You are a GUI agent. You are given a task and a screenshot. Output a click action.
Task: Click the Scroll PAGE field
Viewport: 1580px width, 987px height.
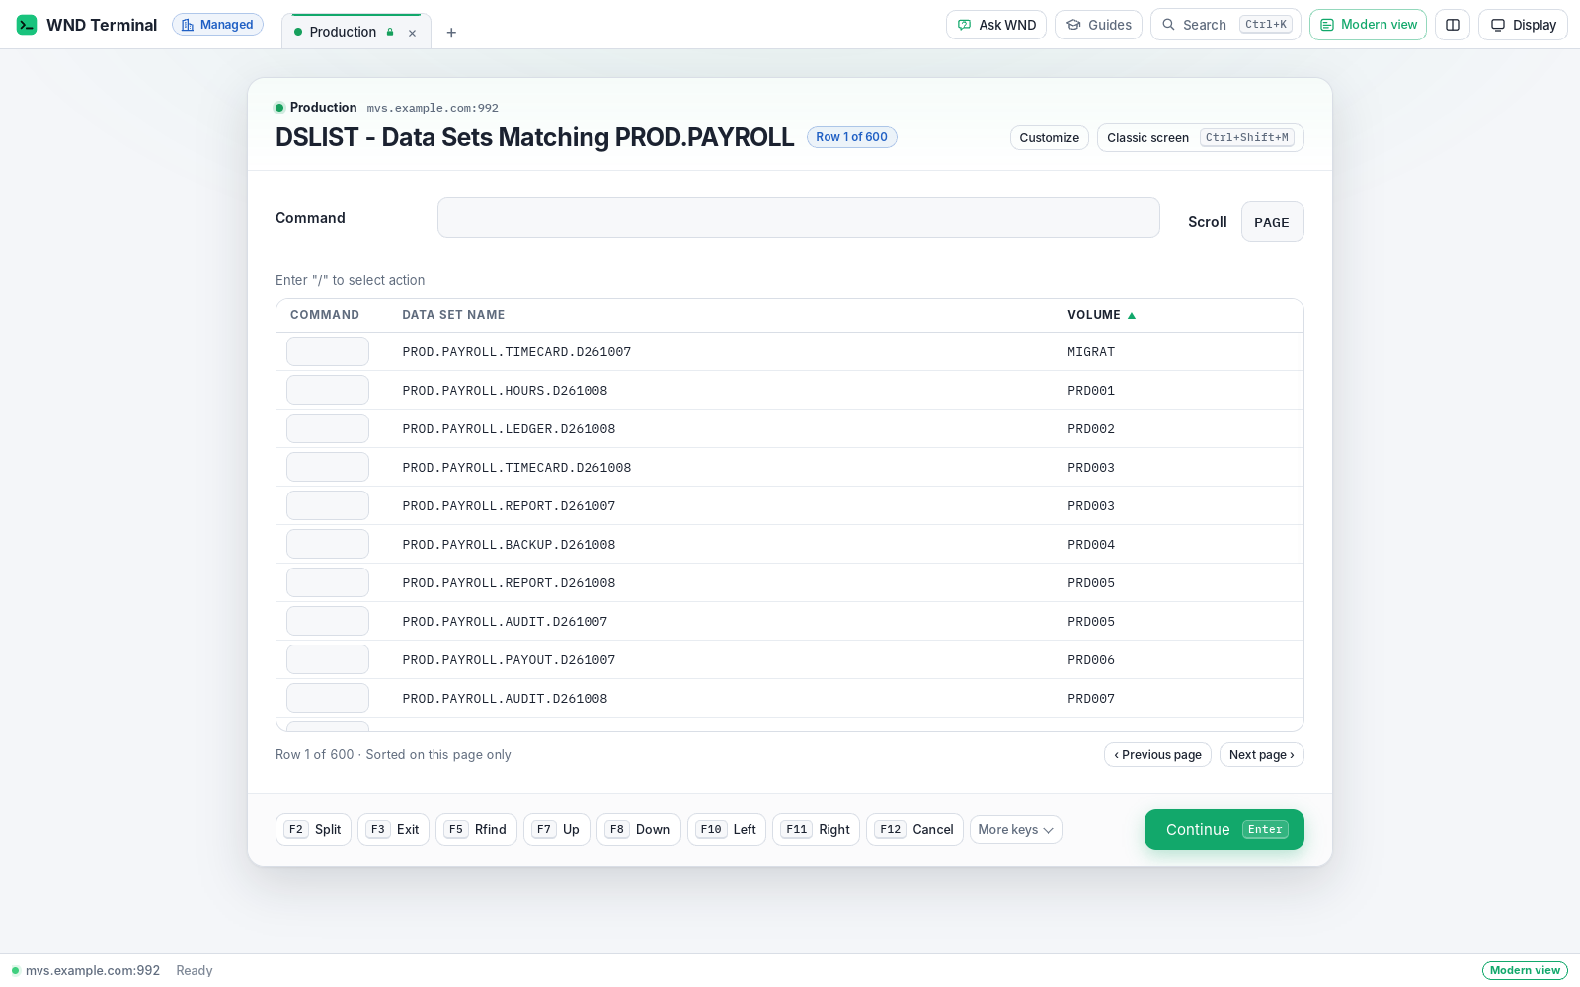pyautogui.click(x=1272, y=222)
